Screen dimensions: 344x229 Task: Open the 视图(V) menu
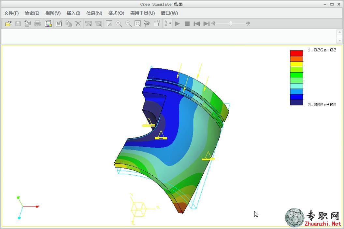(53, 13)
